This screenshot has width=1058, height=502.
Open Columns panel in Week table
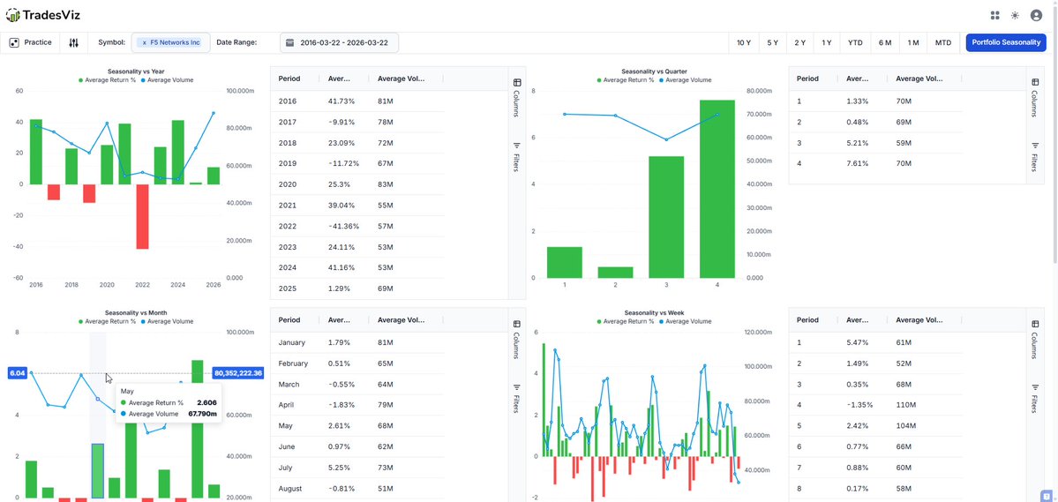(x=1035, y=340)
